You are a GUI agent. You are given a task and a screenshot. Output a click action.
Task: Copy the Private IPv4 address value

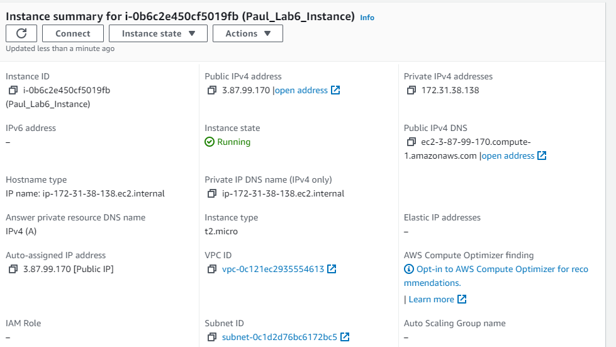(412, 90)
